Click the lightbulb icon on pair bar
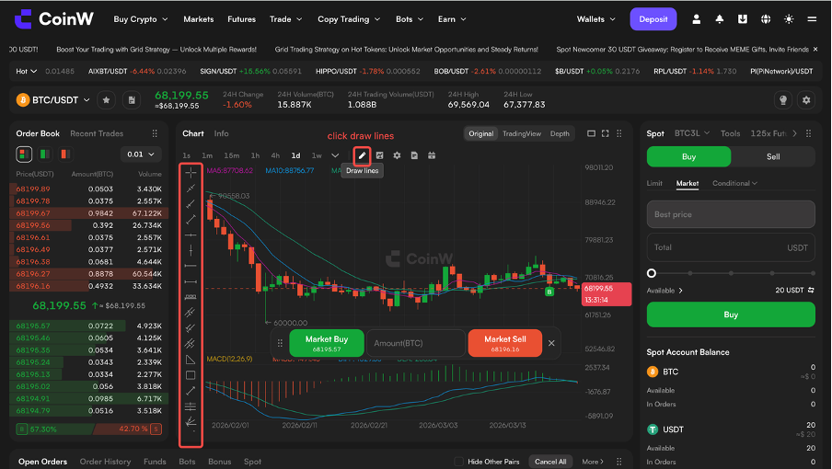The image size is (832, 469). point(782,99)
